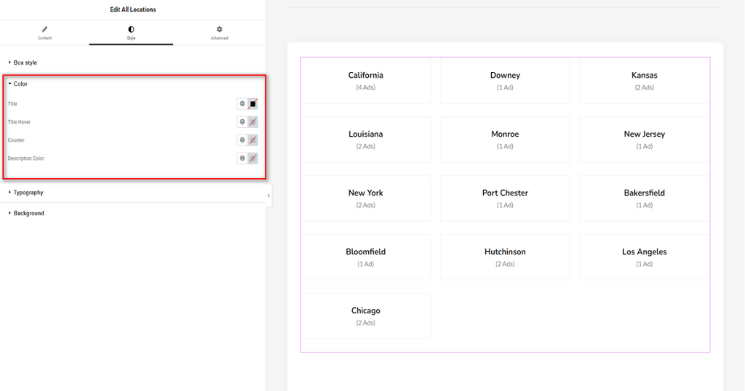Click the Counter label
Image resolution: width=745 pixels, height=391 pixels.
click(x=16, y=140)
